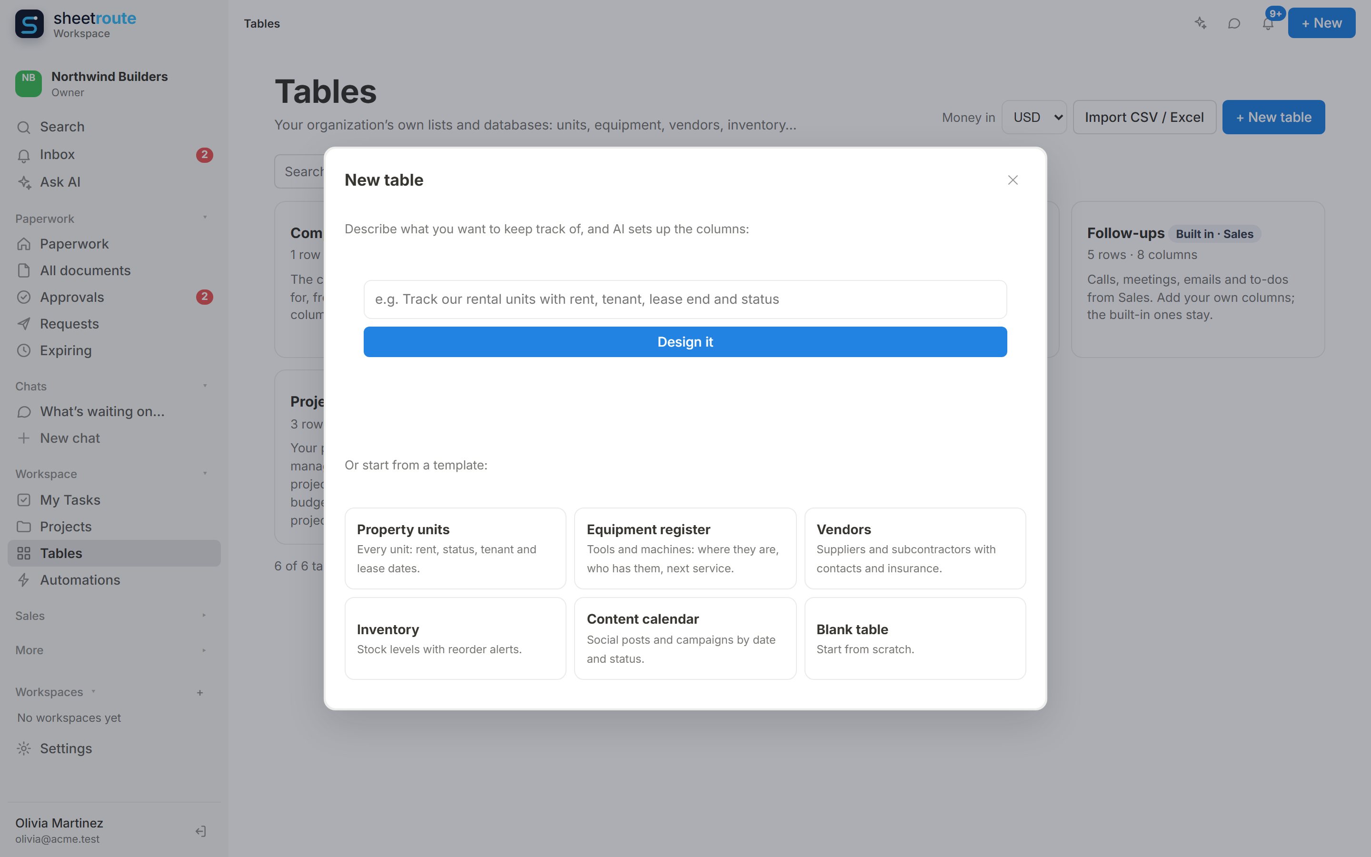Open Ask AI in the sidebar
1371x857 pixels.
pos(114,182)
